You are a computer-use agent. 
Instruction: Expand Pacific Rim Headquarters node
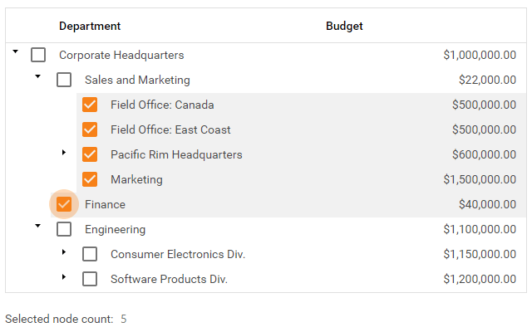tap(64, 153)
